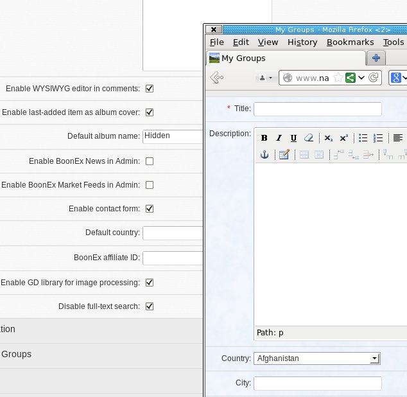Apply subscript formatting

pyautogui.click(x=328, y=138)
